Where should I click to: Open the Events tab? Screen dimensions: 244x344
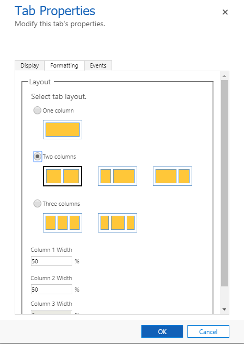tap(98, 65)
